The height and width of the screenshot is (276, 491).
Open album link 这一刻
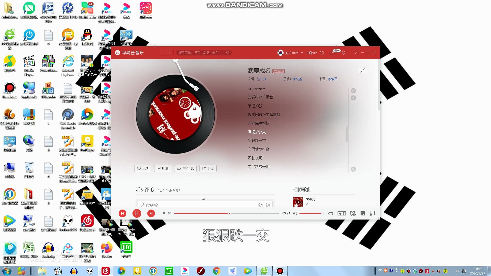tap(262, 79)
